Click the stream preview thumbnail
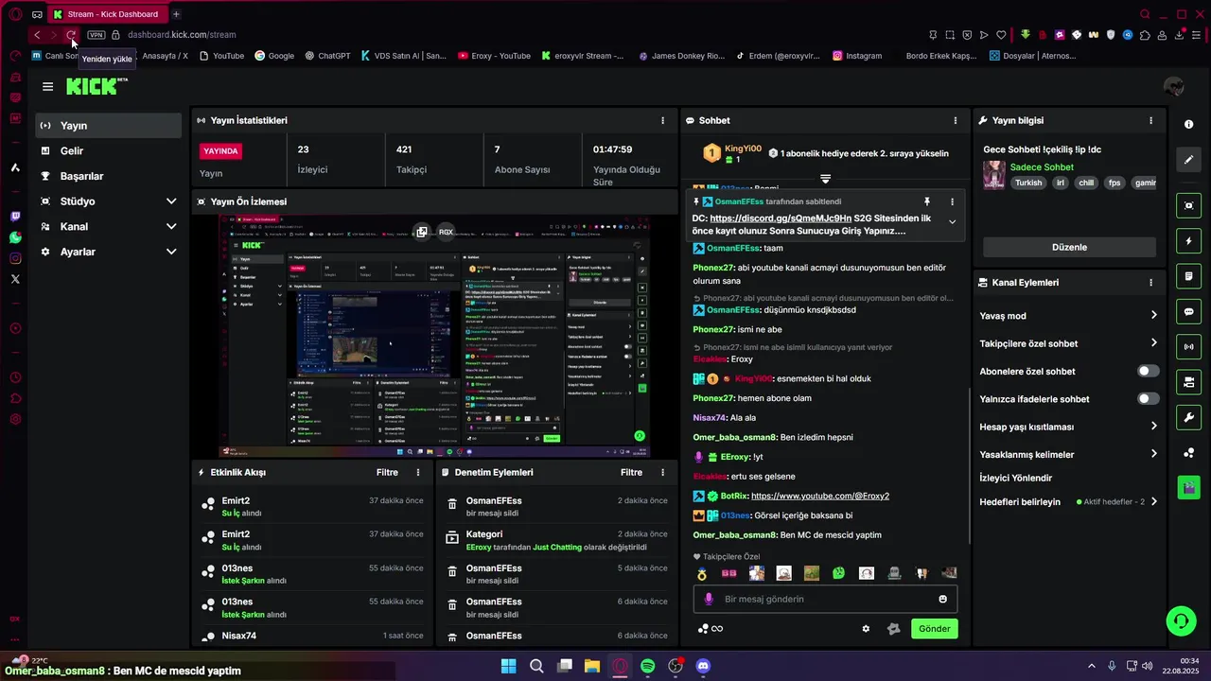The width and height of the screenshot is (1211, 681). click(x=434, y=336)
